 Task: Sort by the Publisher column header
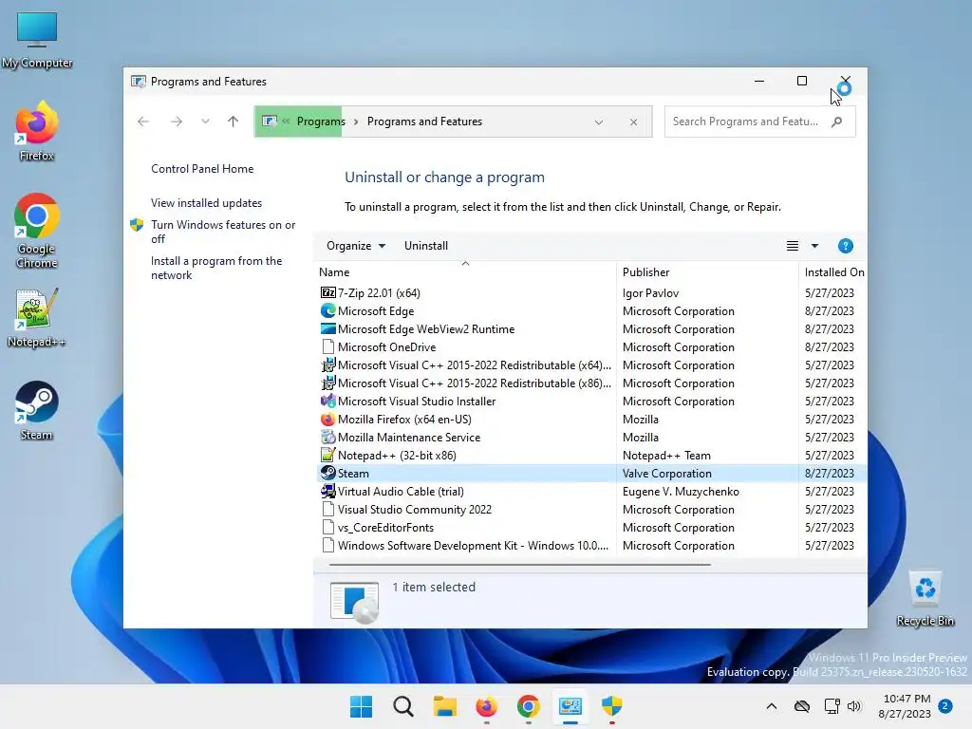point(707,272)
